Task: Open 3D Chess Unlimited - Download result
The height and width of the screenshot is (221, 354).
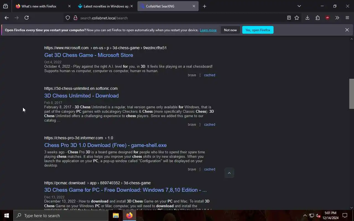Action: 81,96
